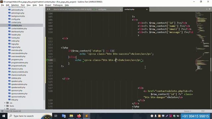
Task: Open config.php in the sidebar
Action: pyautogui.click(x=16, y=19)
